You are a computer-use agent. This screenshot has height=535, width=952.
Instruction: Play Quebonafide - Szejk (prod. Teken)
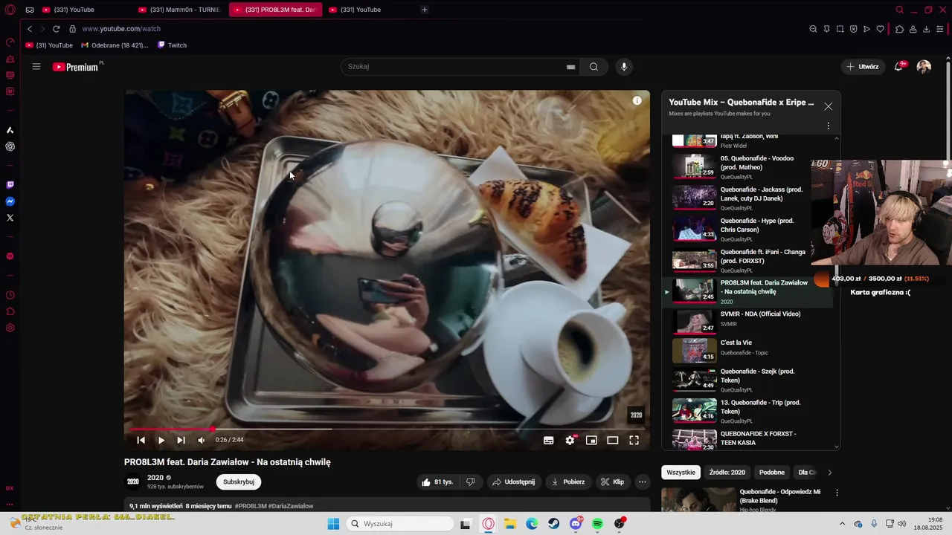pos(751,379)
